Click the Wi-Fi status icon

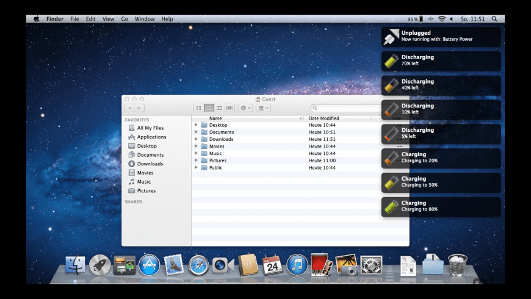click(x=442, y=19)
